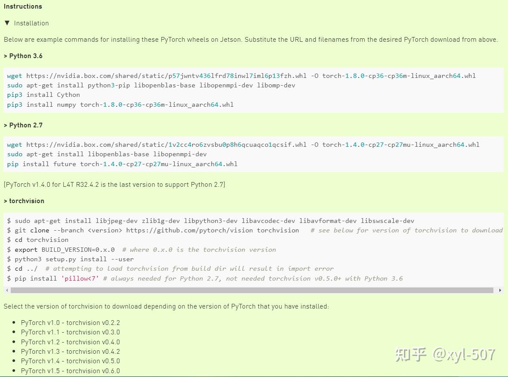
Task: Click 'PyTorch v1.5 - torchvision v0.6.0' list item
Action: (70, 371)
